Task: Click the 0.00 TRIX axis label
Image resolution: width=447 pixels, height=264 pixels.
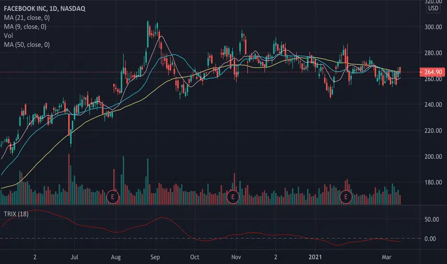Action: click(430, 239)
